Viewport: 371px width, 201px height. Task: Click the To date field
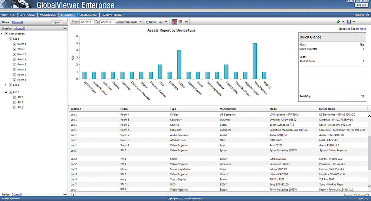pos(107,22)
